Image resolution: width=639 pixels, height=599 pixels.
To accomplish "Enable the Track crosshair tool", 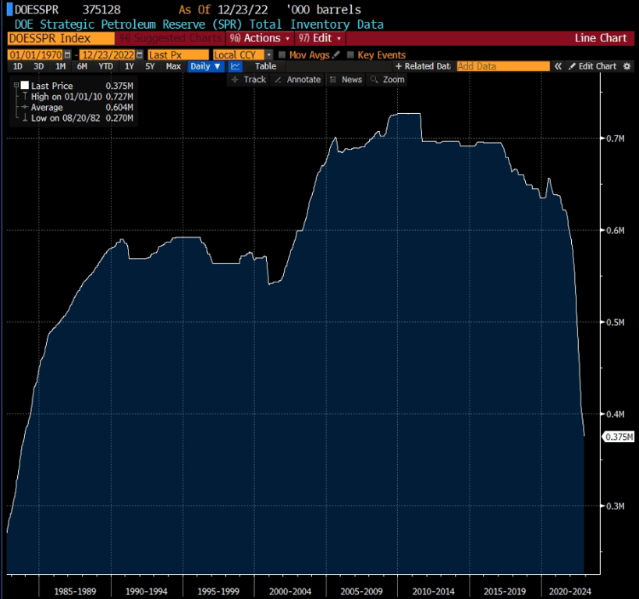I will pos(249,80).
